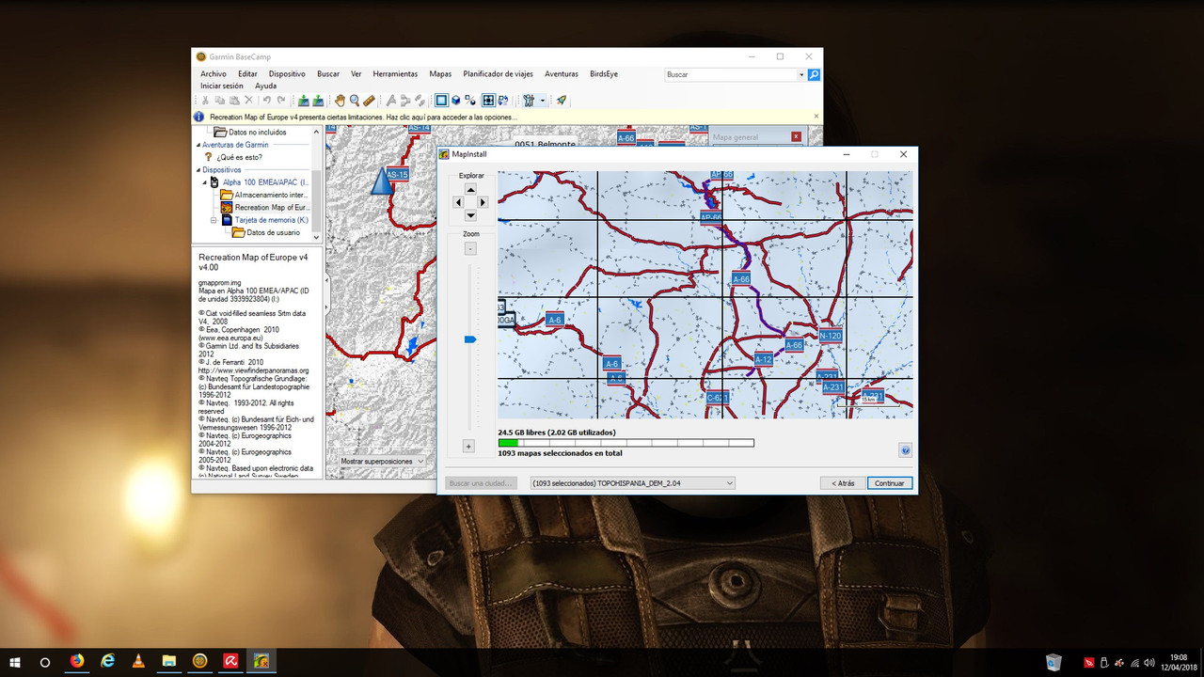Image resolution: width=1204 pixels, height=677 pixels.
Task: Click the magnifier search button beside Buscar field
Action: point(814,74)
